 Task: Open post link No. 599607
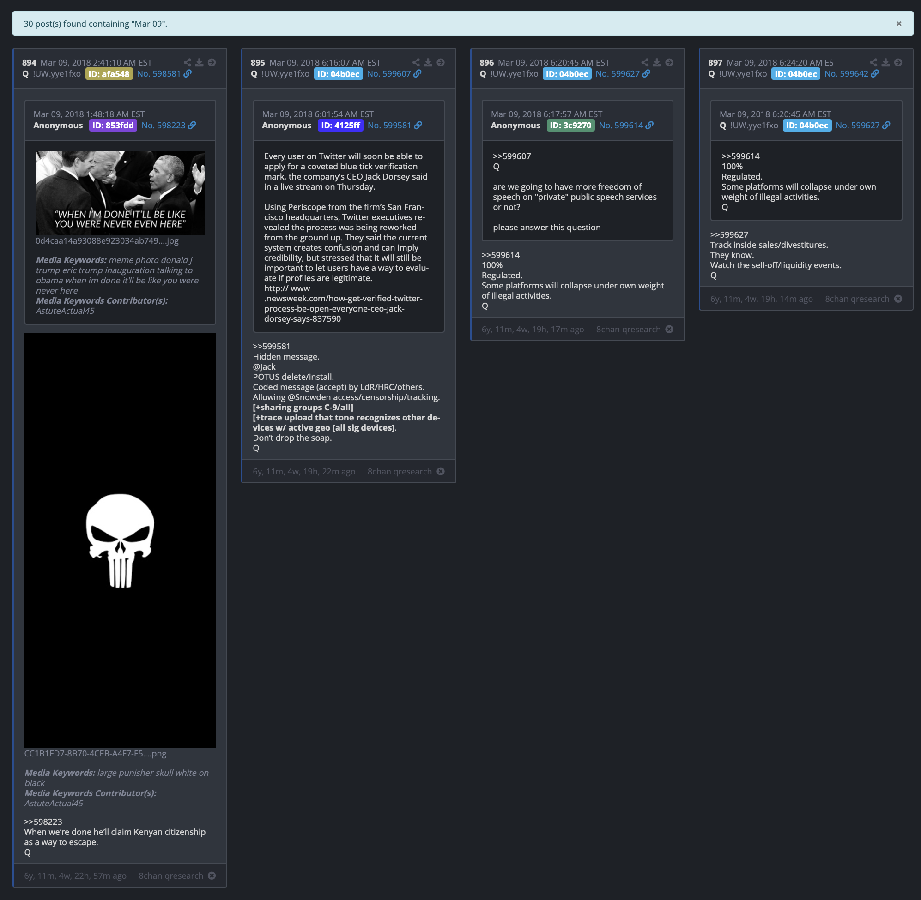(389, 74)
